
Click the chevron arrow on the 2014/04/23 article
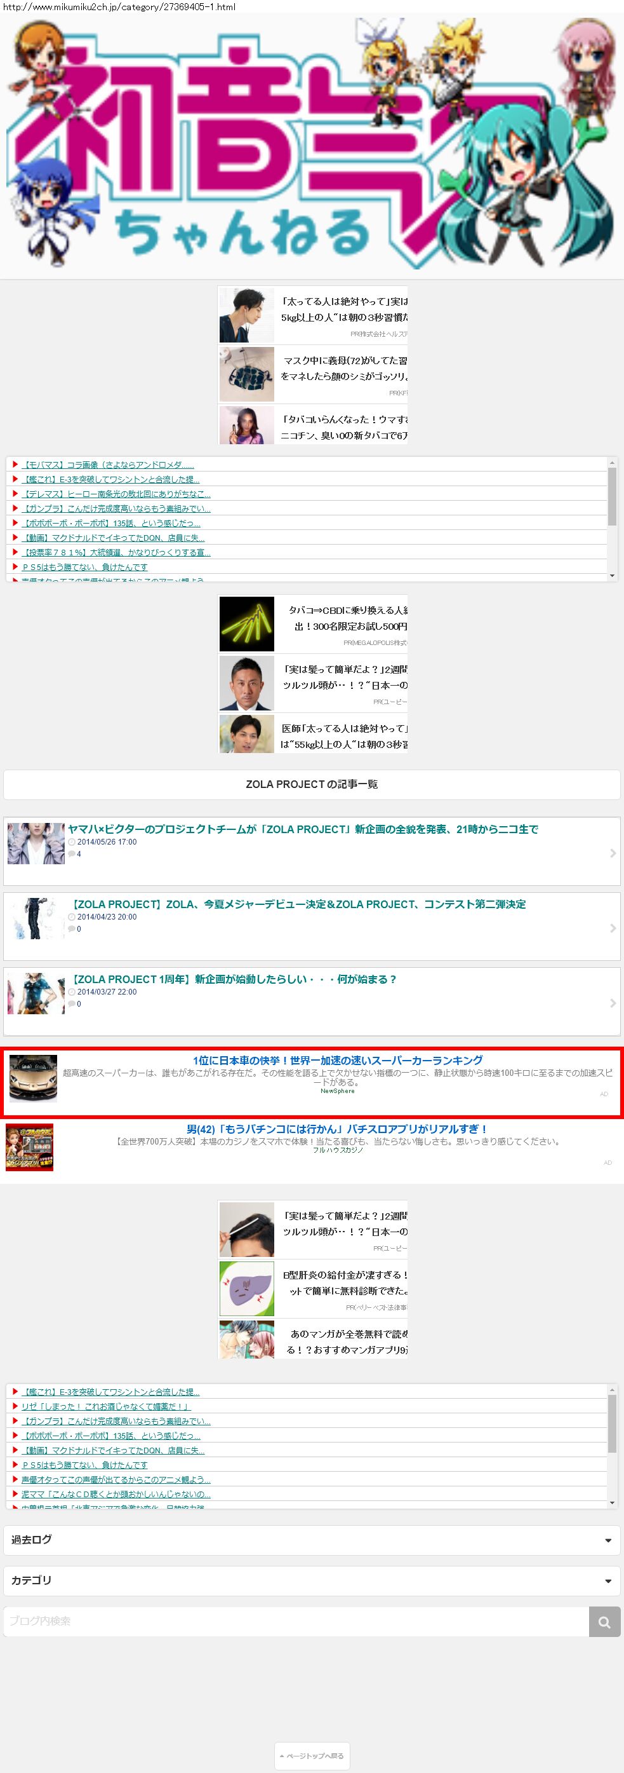(613, 928)
